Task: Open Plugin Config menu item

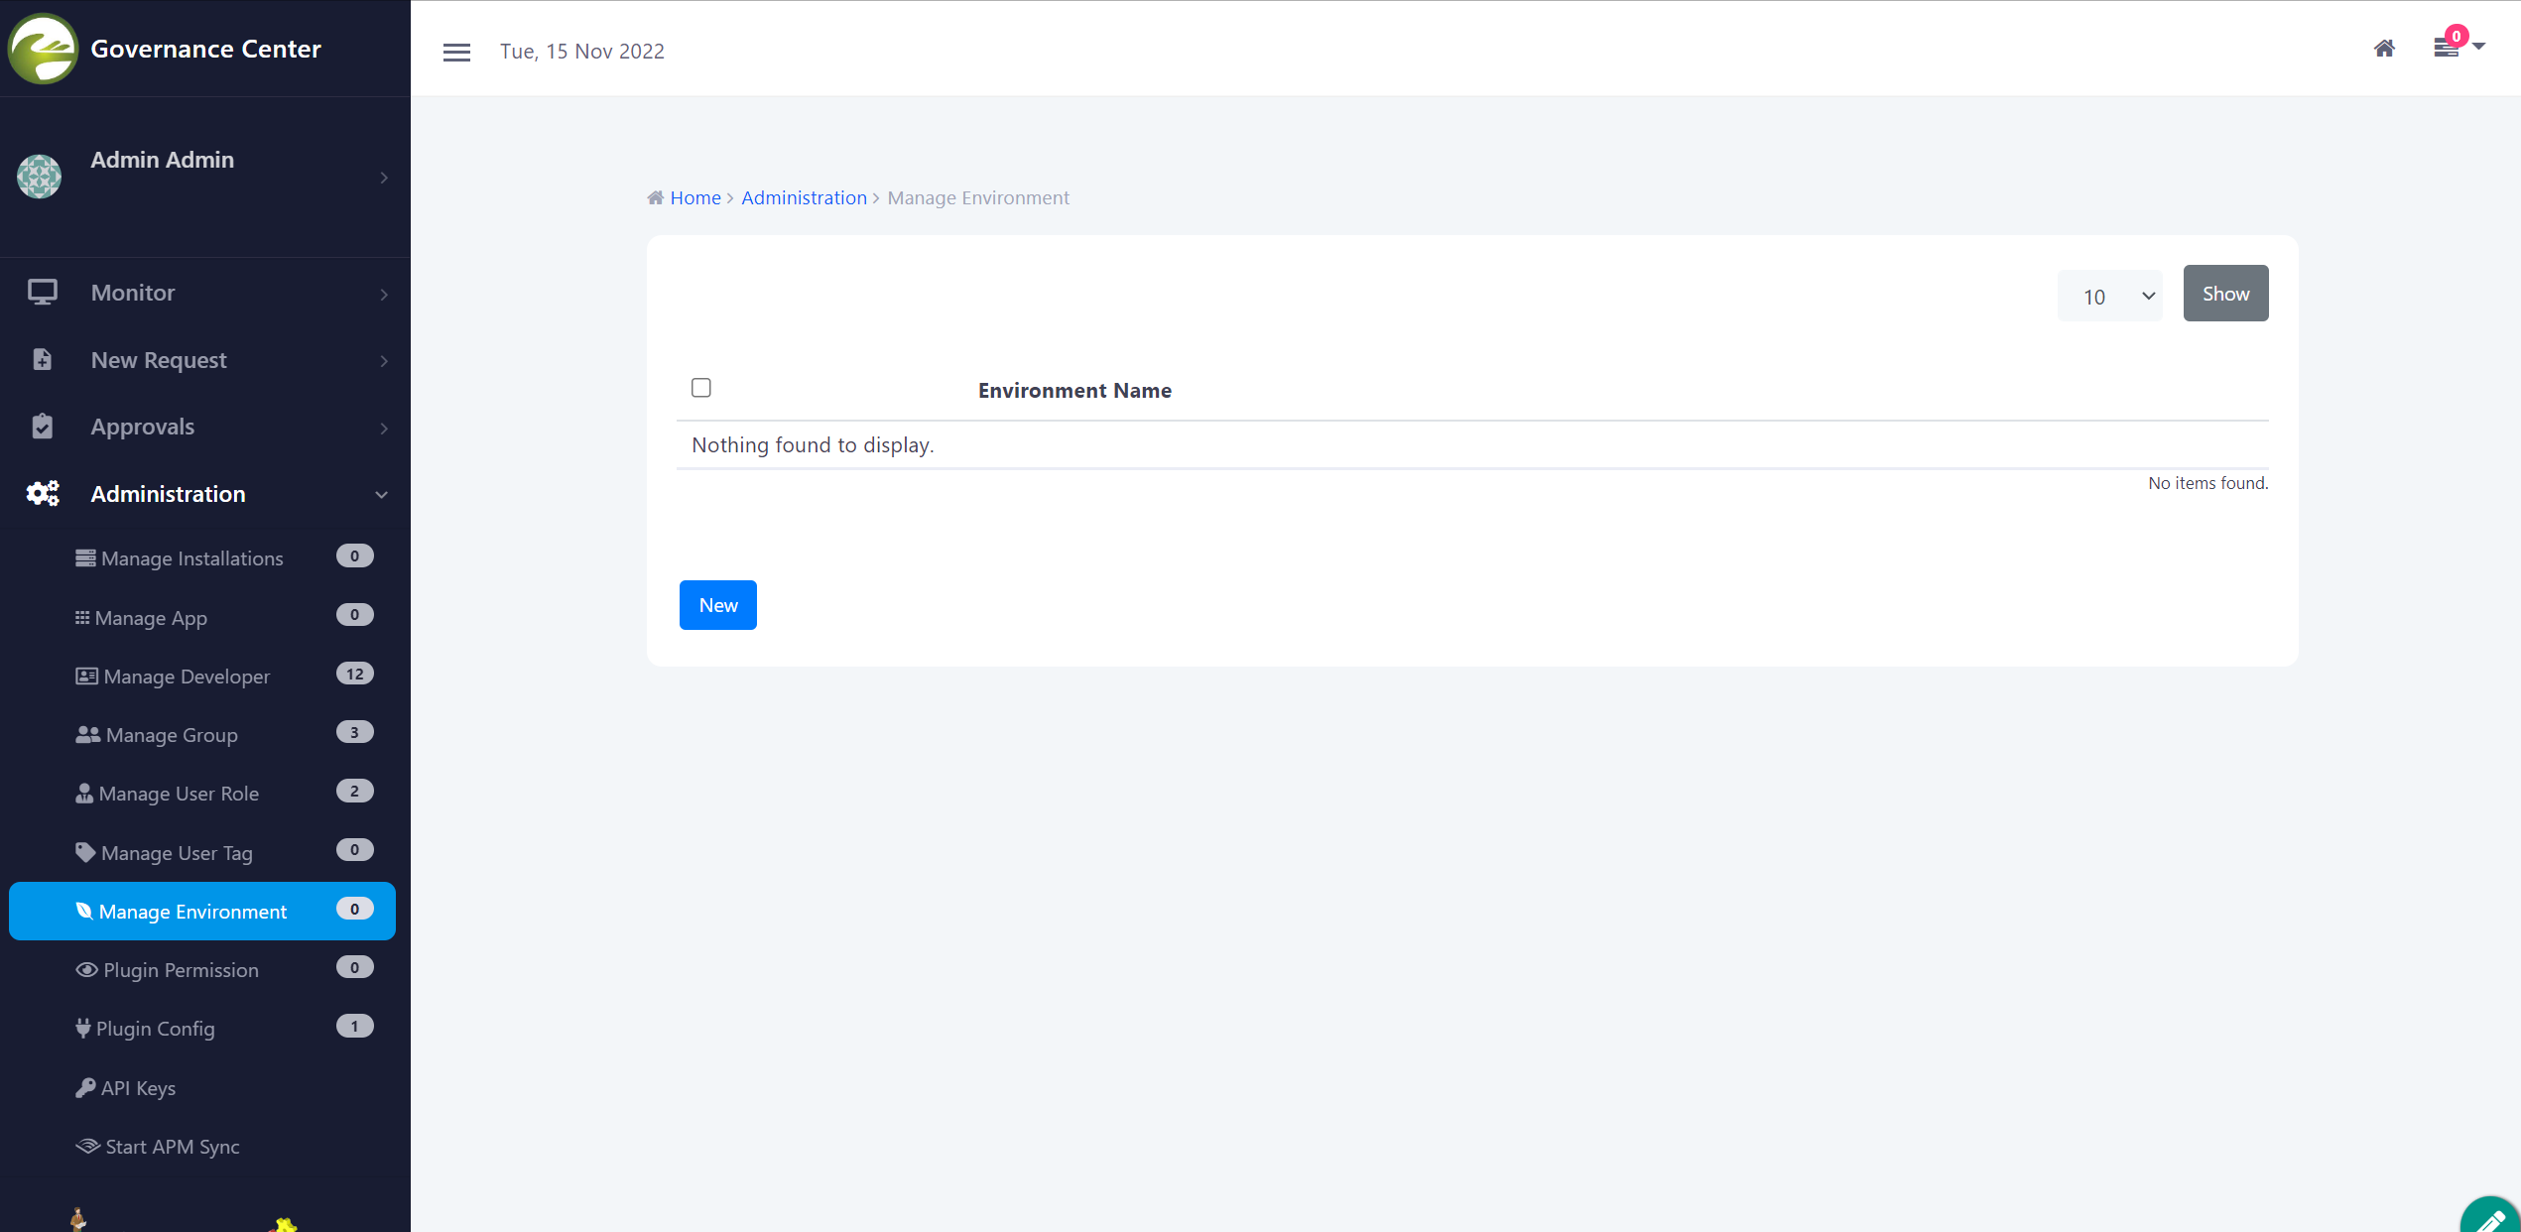Action: click(156, 1029)
